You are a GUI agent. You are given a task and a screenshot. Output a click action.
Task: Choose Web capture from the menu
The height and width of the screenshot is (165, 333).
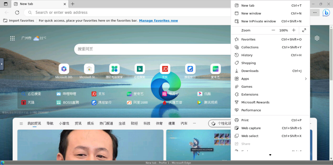coord(270,128)
